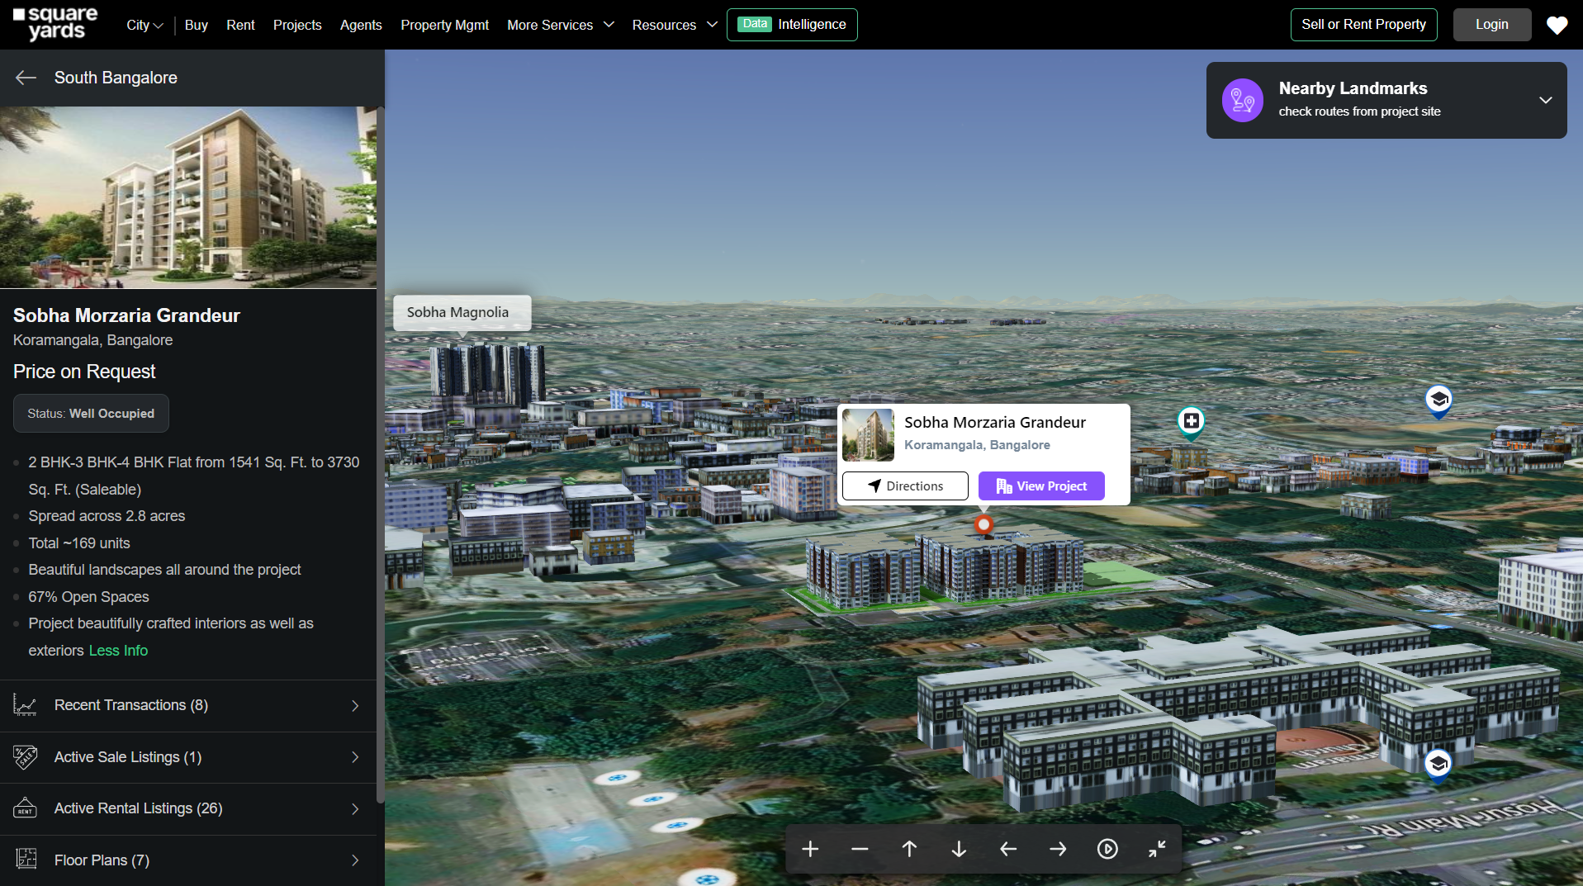Expand Recent Transactions (8) row arrow
This screenshot has height=886, width=1583.
355,706
